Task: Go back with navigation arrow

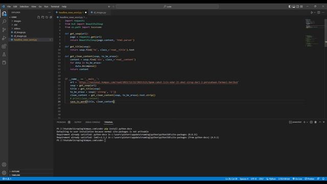Action: [x=109, y=7]
